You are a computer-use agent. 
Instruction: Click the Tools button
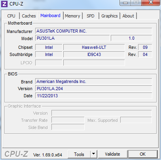[x=79, y=154]
